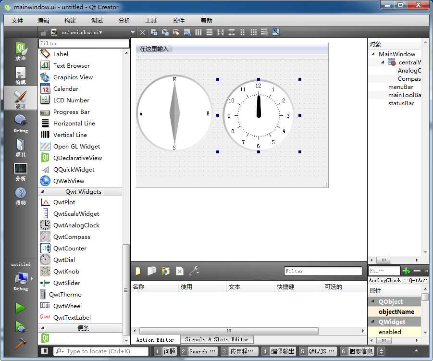The image size is (433, 361).
Task: Collapse the Qwt Widgets group
Action: pyautogui.click(x=42, y=191)
